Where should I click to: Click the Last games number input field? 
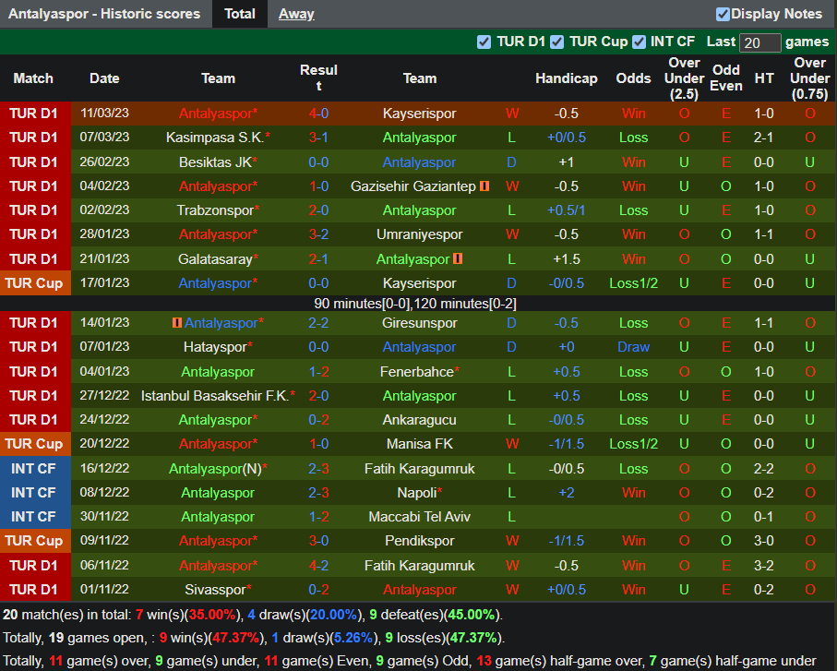760,42
